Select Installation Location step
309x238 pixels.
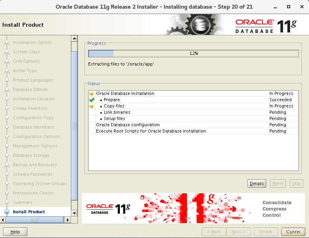[x=34, y=99]
